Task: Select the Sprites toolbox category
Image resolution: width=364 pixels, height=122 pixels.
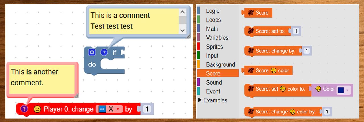Action: (214, 47)
